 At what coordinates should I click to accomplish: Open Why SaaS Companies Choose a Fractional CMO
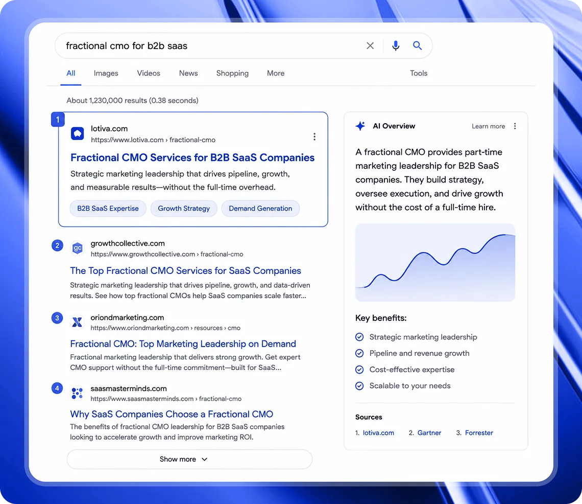click(x=172, y=414)
